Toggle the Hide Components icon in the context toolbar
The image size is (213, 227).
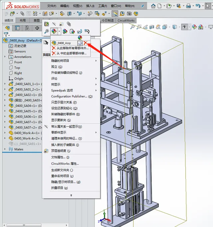click(x=54, y=24)
